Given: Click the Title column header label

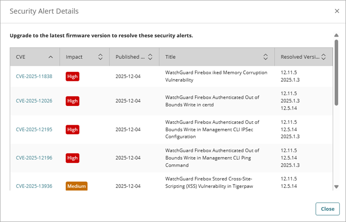Looking at the screenshot, I should click(170, 57).
